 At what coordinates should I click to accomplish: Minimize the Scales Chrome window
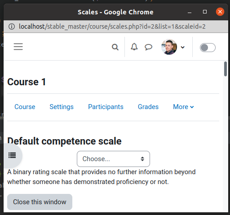tap(190, 12)
